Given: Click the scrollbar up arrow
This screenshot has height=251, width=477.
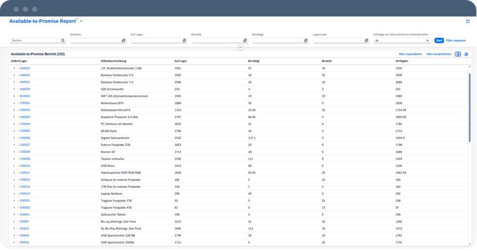Looking at the screenshot, I should (470, 67).
